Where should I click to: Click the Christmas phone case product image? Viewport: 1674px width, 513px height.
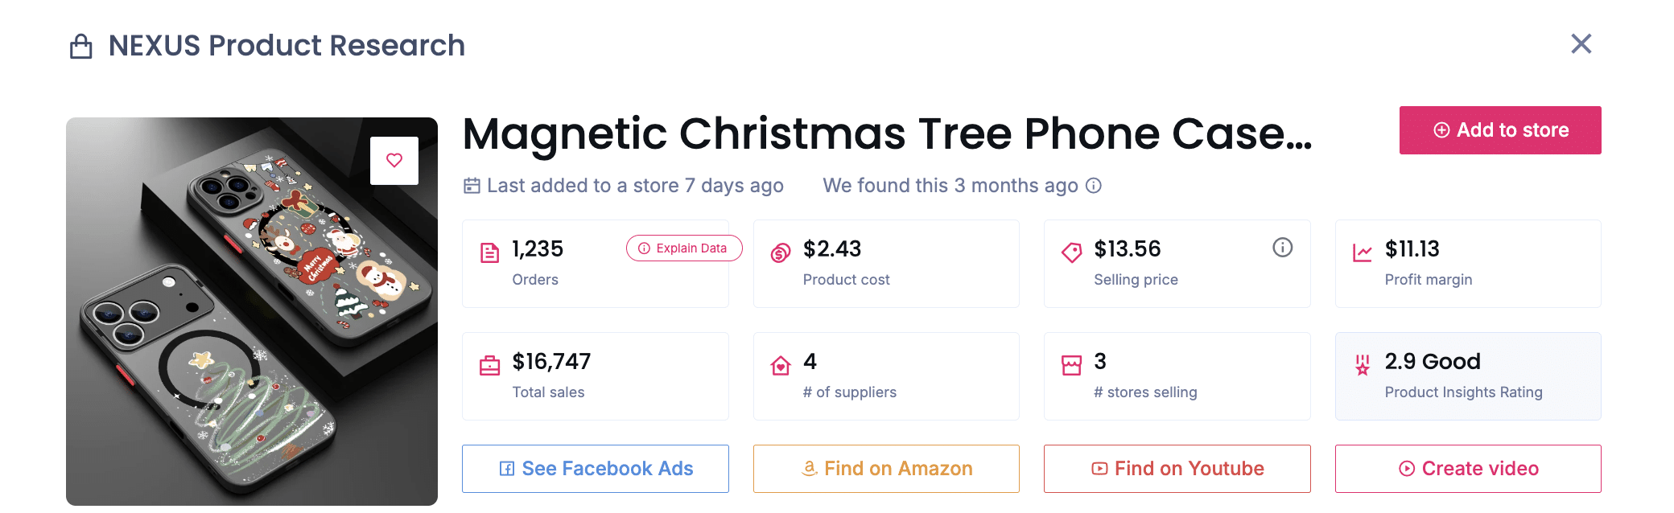tap(251, 322)
